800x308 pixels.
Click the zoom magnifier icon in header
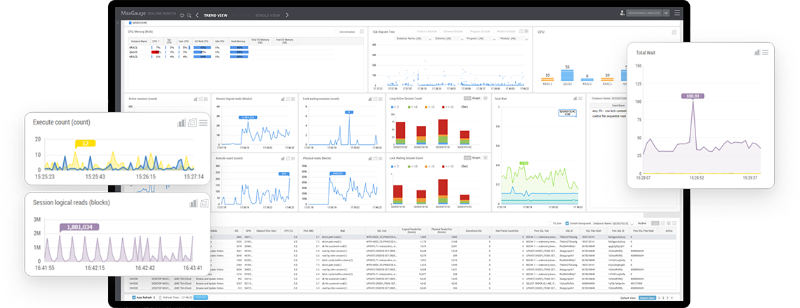pos(189,14)
